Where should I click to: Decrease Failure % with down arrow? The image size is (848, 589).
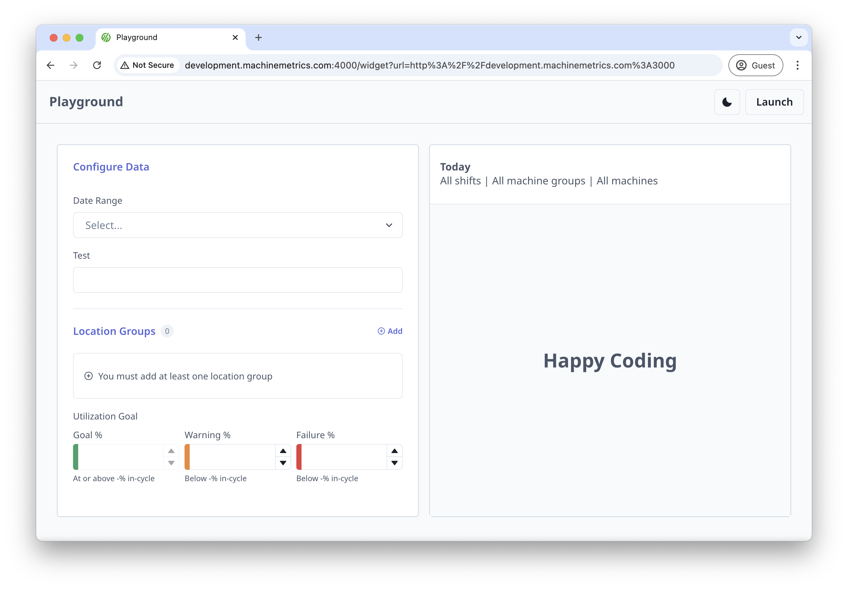click(395, 463)
